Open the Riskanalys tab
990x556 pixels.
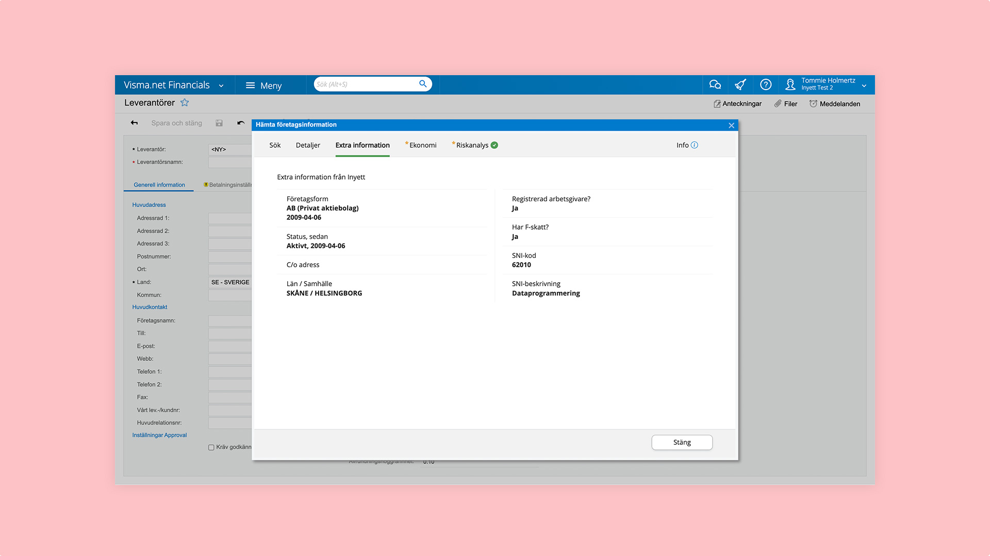point(472,145)
